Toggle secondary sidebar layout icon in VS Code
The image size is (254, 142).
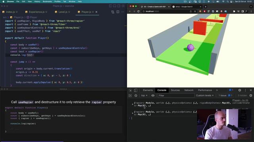(x=119, y=6)
